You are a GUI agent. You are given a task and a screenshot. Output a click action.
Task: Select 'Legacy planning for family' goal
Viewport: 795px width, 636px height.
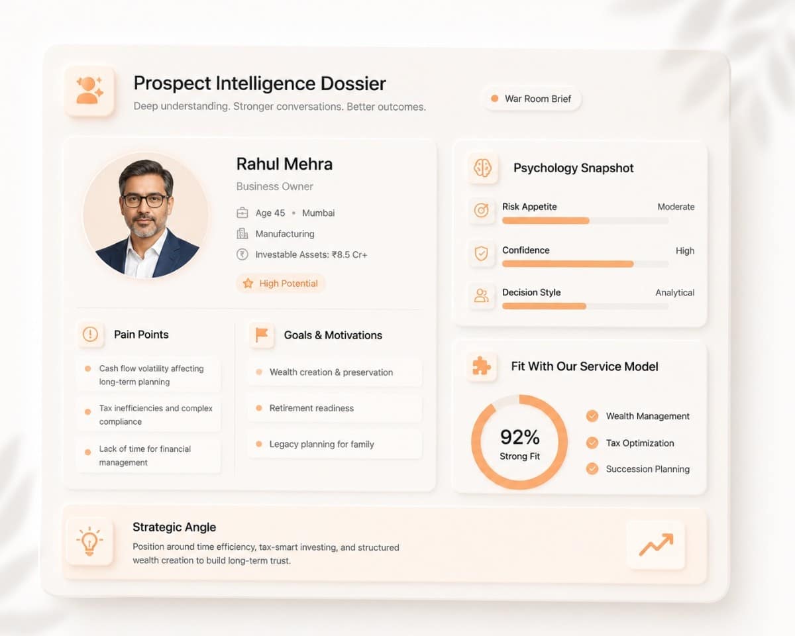(x=335, y=444)
